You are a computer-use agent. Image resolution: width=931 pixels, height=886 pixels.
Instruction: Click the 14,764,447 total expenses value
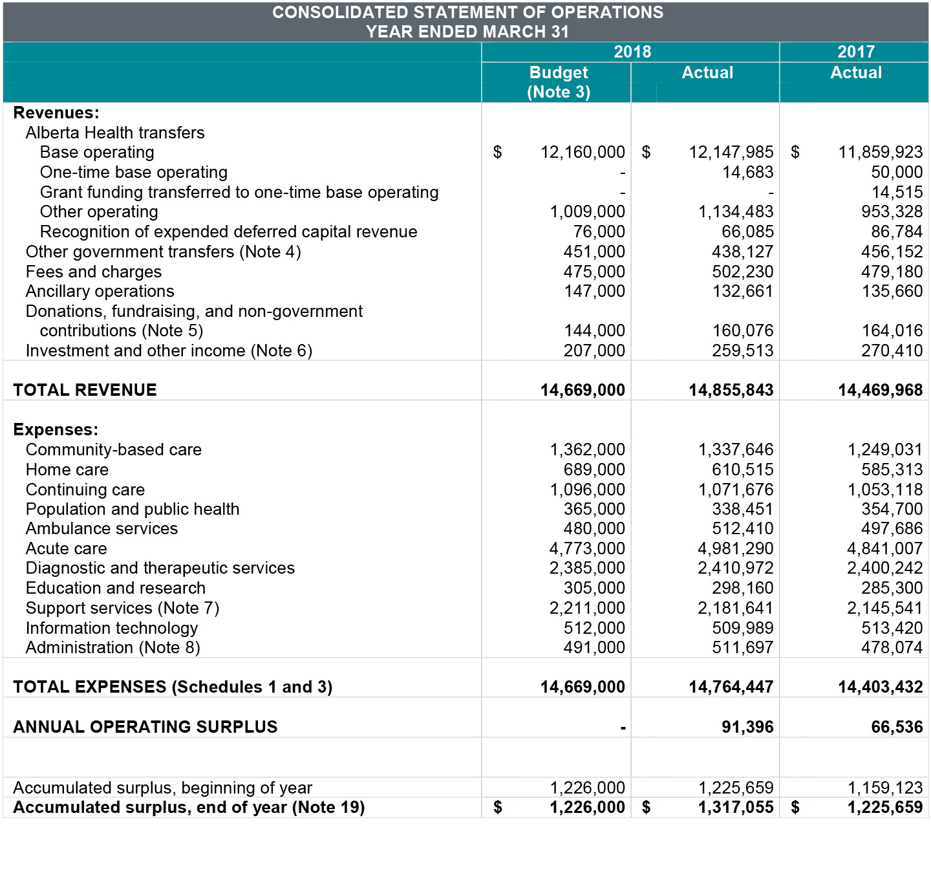[x=731, y=687]
